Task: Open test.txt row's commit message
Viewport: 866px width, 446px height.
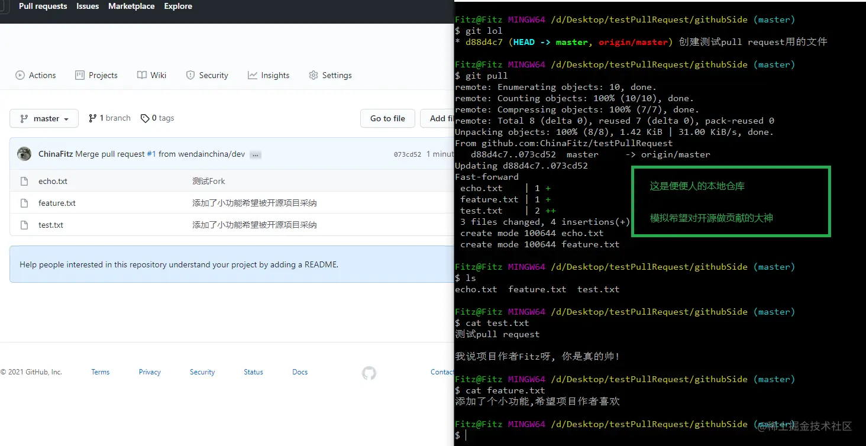Action: [254, 225]
